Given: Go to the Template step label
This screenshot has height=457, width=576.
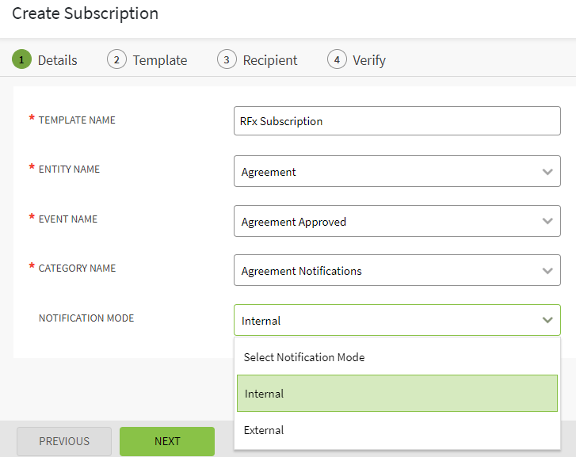Looking at the screenshot, I should pyautogui.click(x=160, y=60).
